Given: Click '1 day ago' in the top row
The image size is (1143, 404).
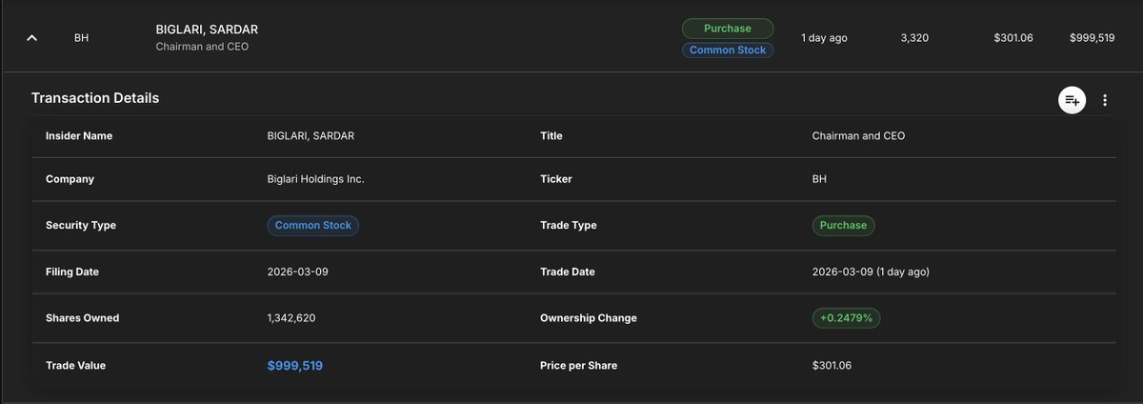Looking at the screenshot, I should point(824,38).
